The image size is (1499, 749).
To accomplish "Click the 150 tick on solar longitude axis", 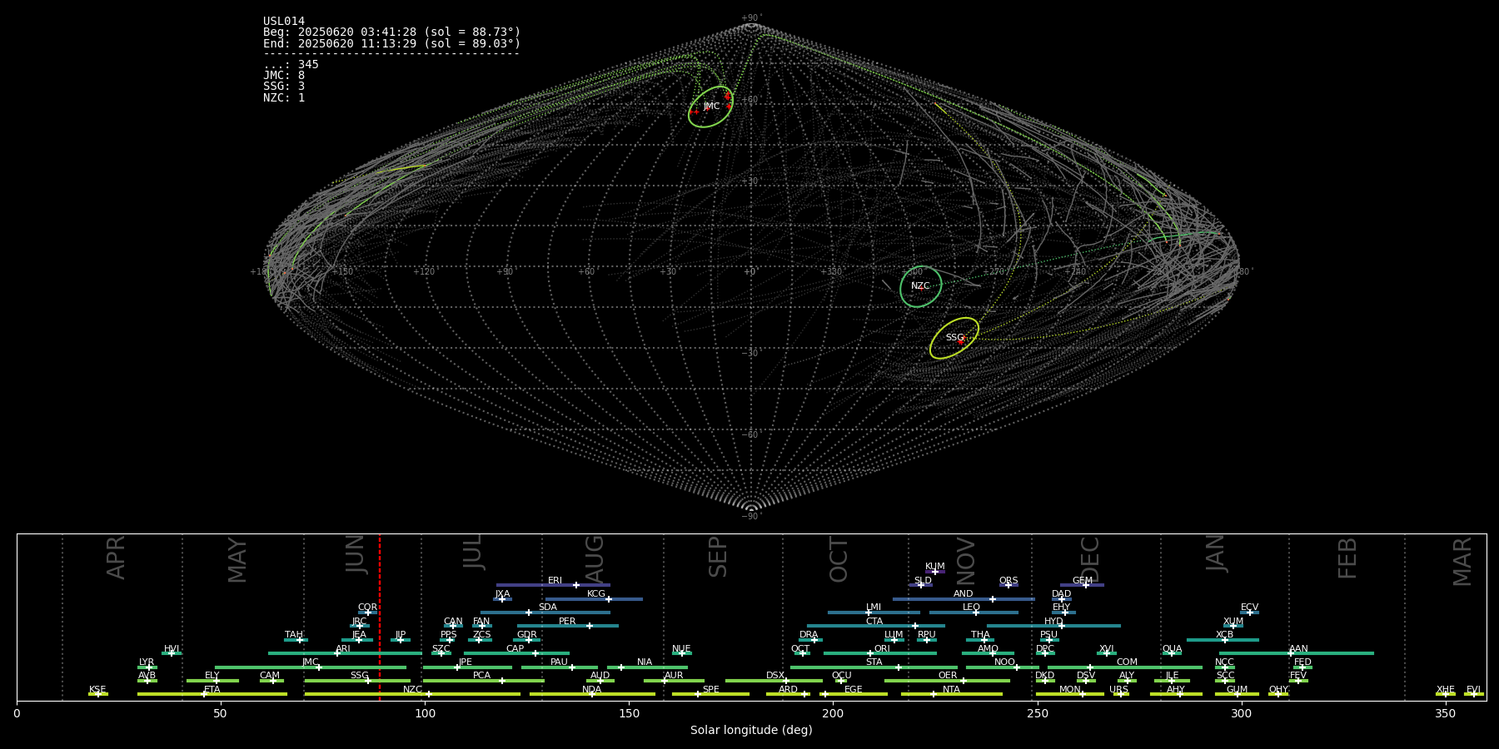I will [629, 713].
